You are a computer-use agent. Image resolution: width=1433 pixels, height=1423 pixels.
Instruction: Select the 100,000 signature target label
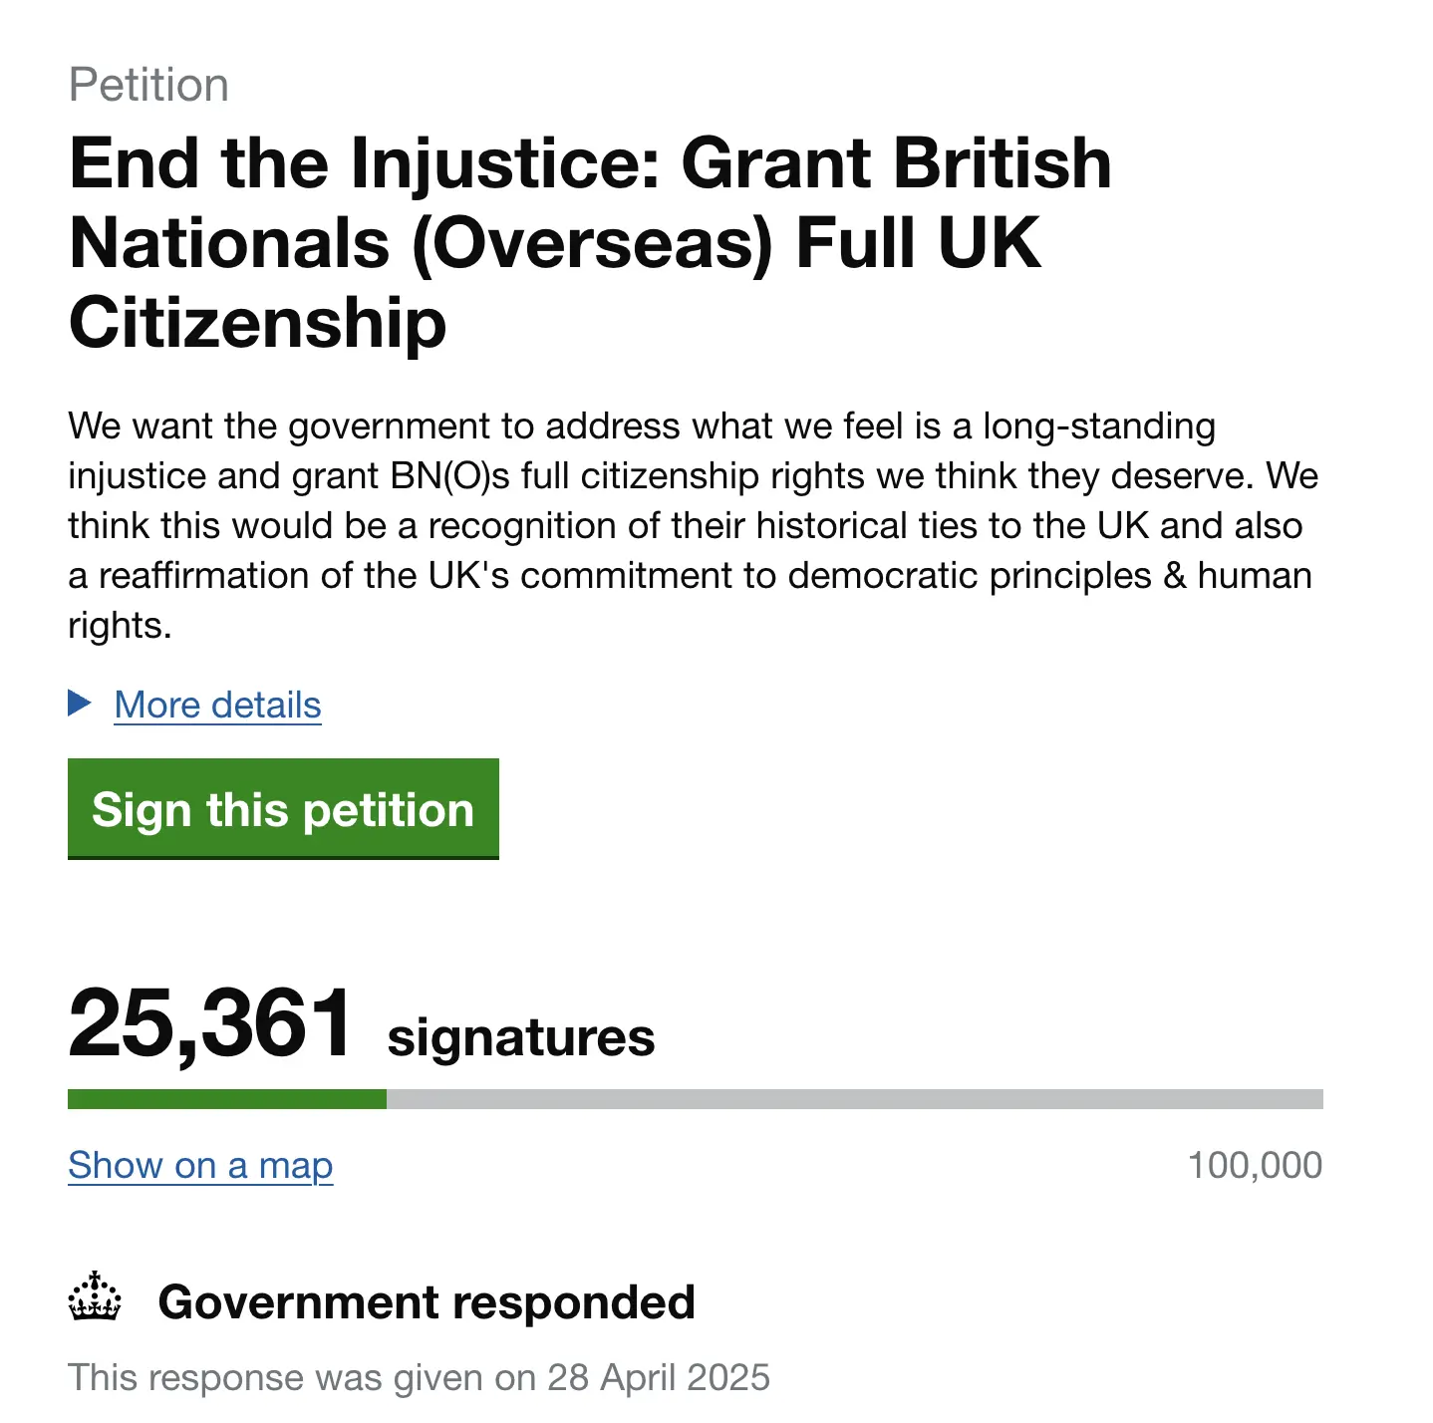1255,1165
